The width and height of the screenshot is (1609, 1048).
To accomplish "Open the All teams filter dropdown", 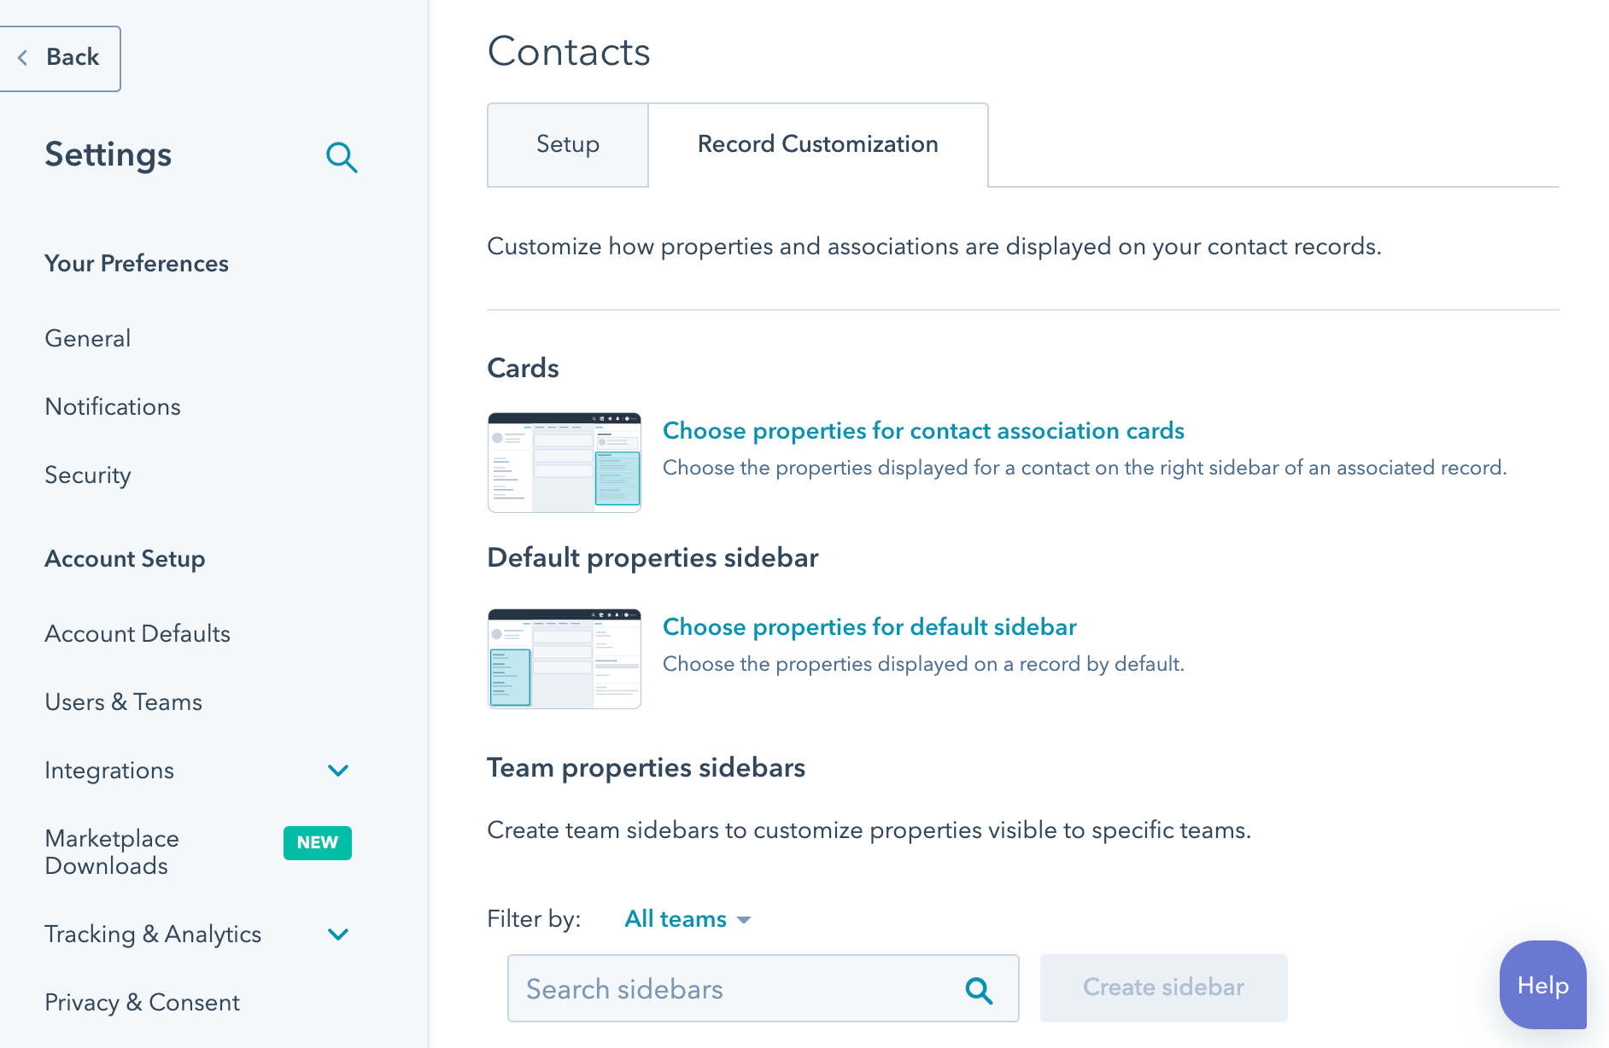I will click(687, 919).
